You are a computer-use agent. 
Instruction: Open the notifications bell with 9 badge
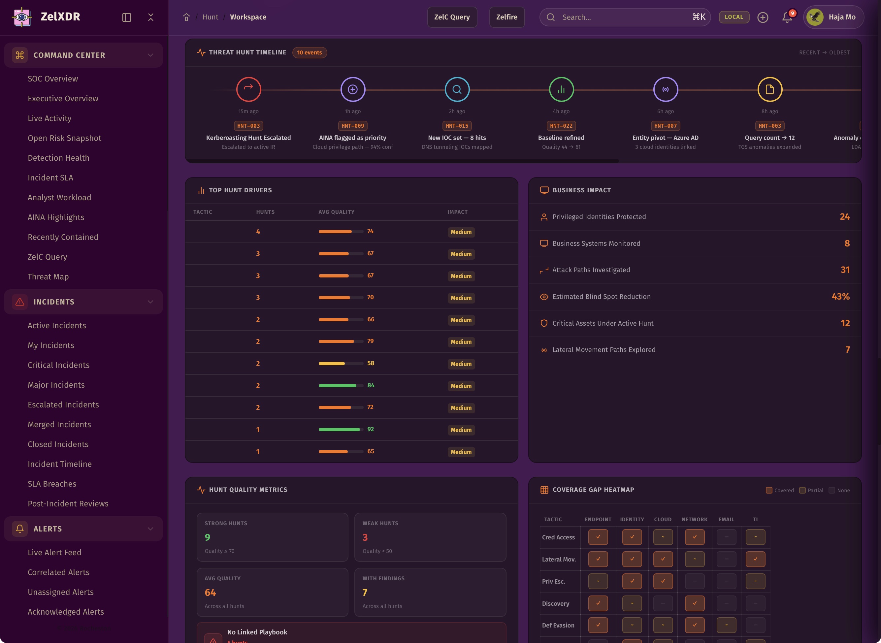click(787, 17)
